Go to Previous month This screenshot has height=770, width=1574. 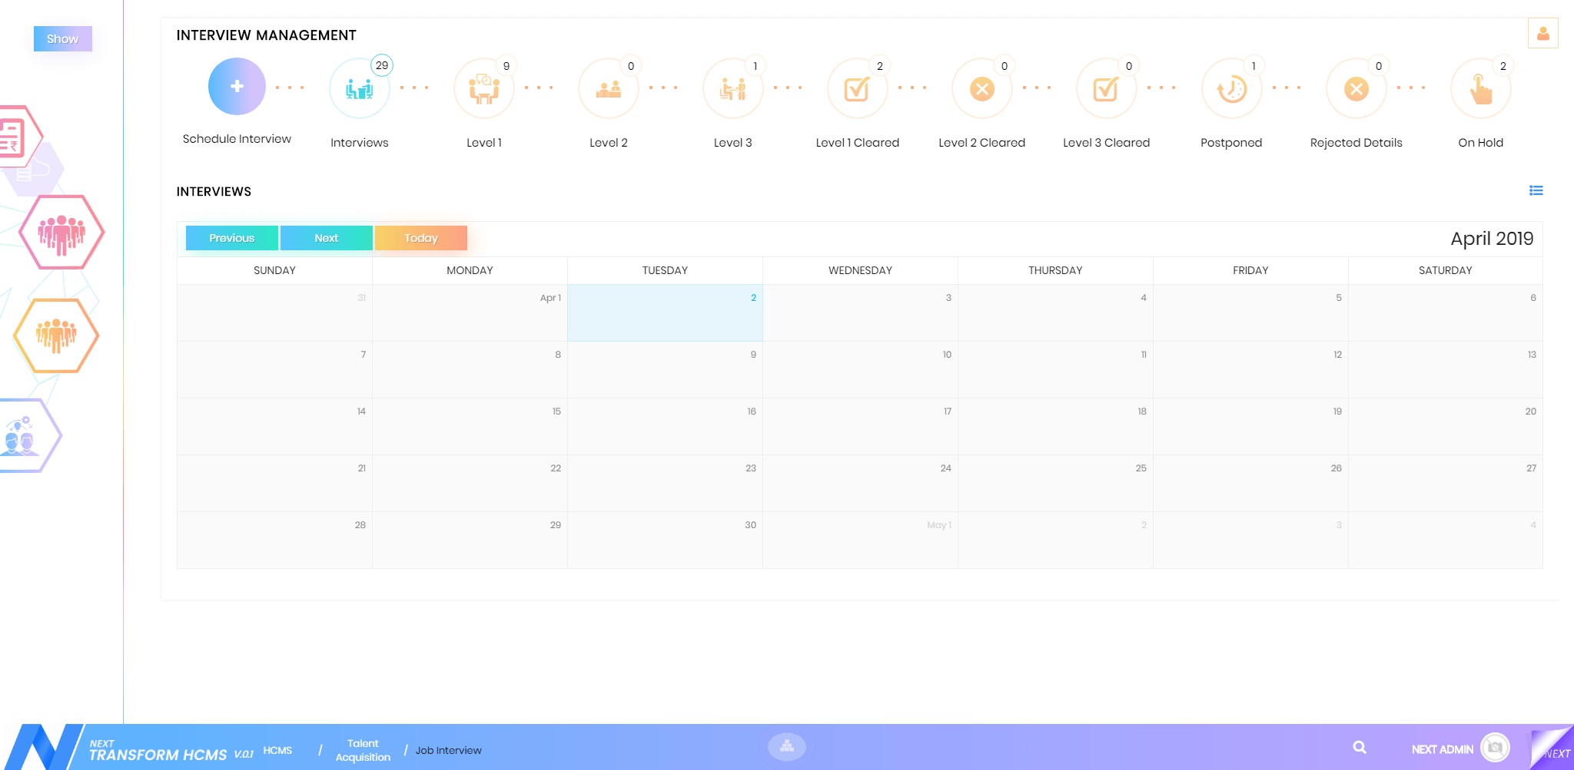[x=231, y=238]
